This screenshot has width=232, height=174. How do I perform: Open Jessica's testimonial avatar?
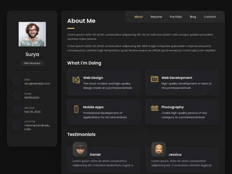pyautogui.click(x=159, y=150)
